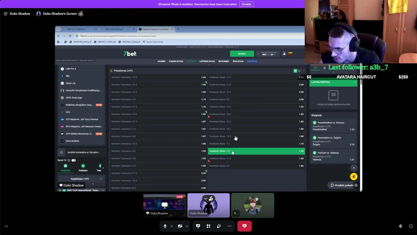Collapse the Pranašumas (+OT) market

[x=303, y=71]
